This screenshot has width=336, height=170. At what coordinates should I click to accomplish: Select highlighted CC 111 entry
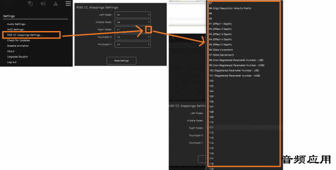click(244, 128)
